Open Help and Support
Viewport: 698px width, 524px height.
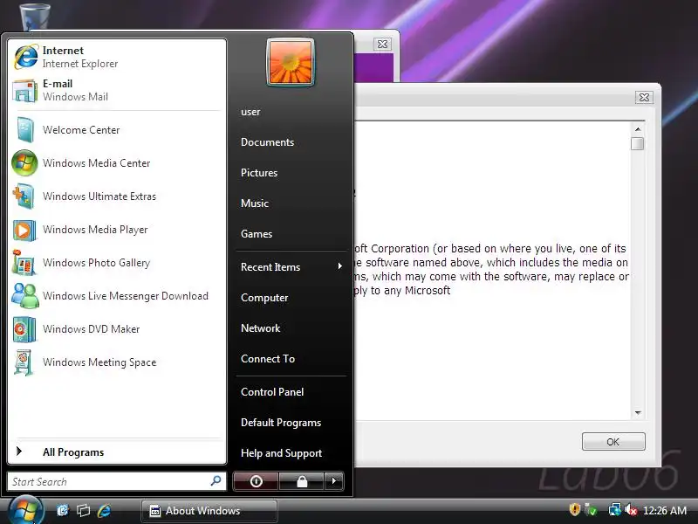281,453
